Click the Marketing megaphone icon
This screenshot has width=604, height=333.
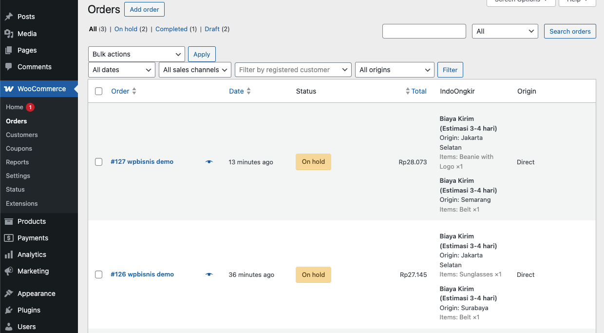[x=9, y=271]
